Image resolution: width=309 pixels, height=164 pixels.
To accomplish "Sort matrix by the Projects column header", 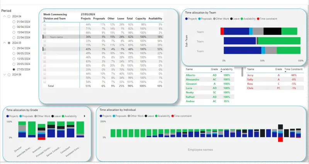I will [86, 19].
